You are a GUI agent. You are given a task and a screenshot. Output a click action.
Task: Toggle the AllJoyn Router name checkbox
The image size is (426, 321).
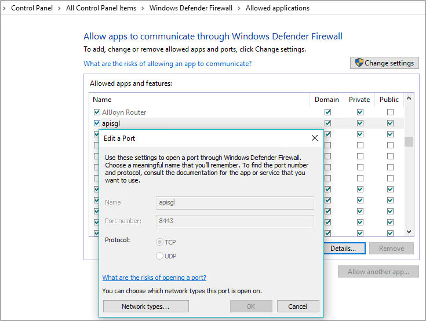tap(97, 112)
